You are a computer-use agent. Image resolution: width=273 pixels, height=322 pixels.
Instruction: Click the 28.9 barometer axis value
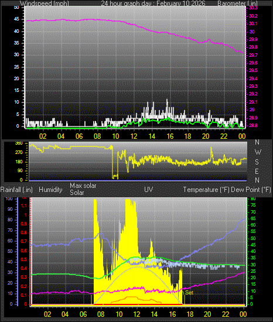click(x=253, y=118)
